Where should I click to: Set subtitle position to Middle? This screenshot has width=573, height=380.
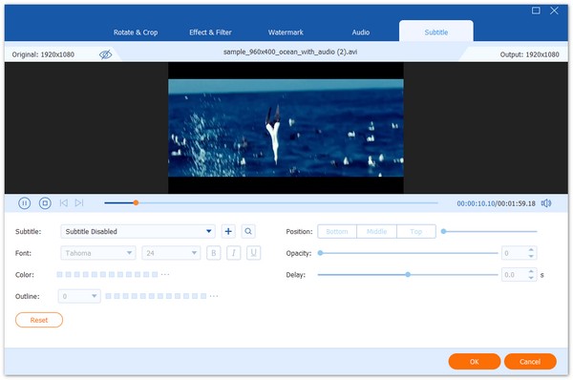[x=376, y=232]
